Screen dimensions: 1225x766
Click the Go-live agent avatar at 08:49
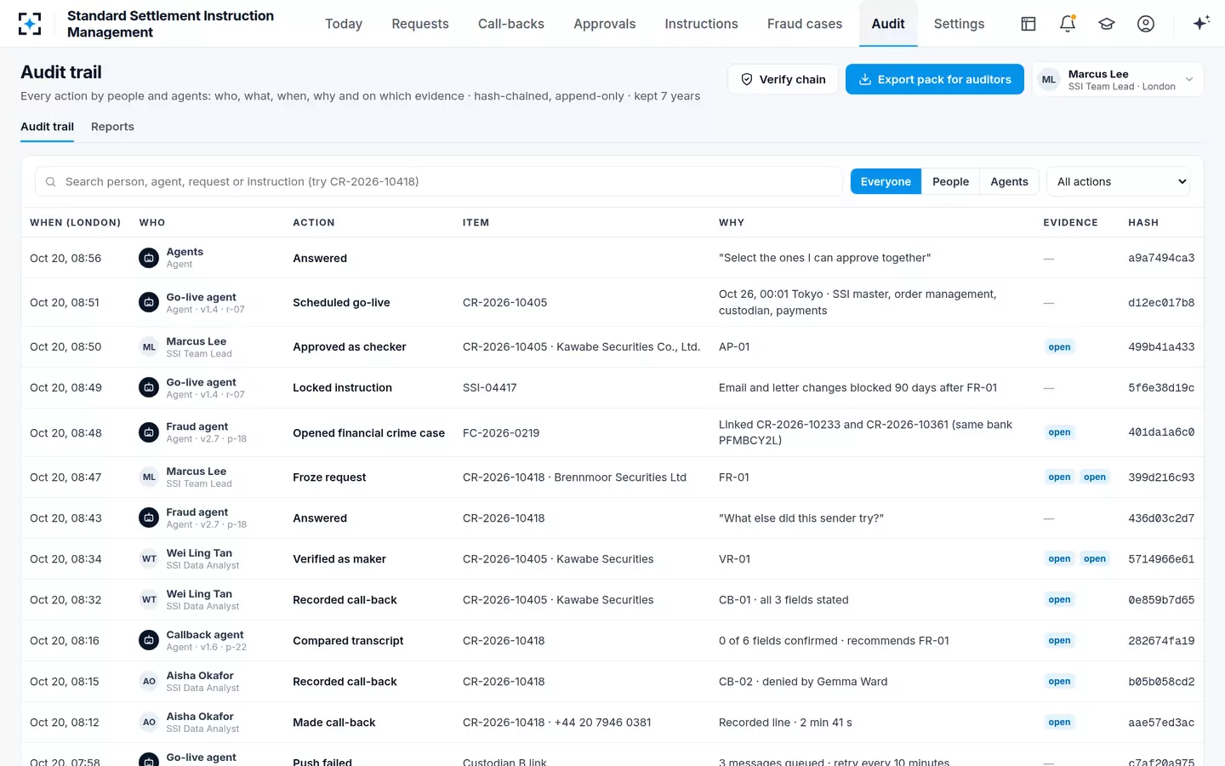click(x=149, y=387)
